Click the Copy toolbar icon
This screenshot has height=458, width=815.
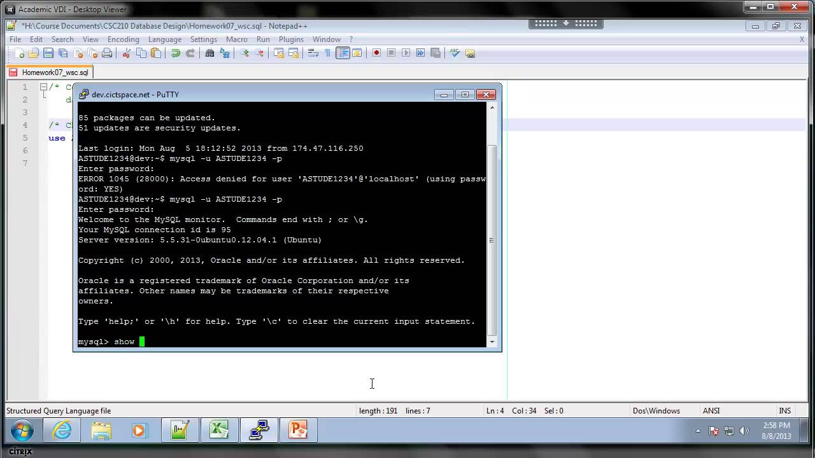[x=141, y=53]
